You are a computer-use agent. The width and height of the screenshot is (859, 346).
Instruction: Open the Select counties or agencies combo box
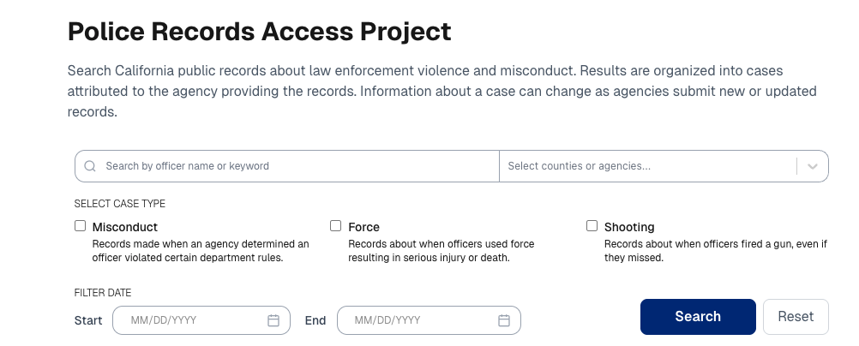(647, 166)
